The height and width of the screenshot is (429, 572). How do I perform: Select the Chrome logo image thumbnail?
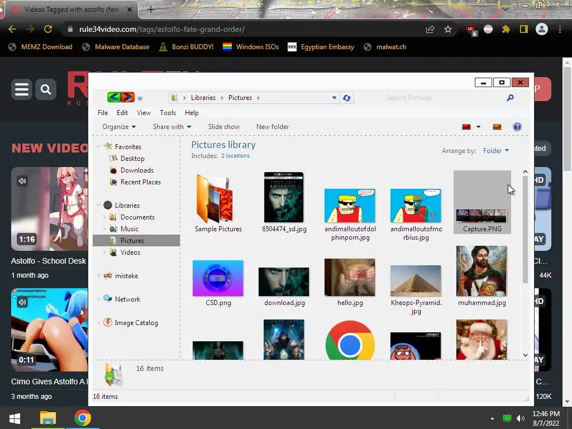350,341
